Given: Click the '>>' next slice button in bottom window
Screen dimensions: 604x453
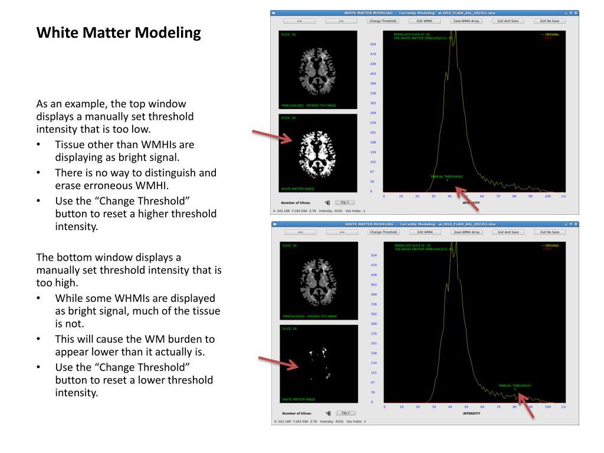Looking at the screenshot, I should click(x=342, y=232).
